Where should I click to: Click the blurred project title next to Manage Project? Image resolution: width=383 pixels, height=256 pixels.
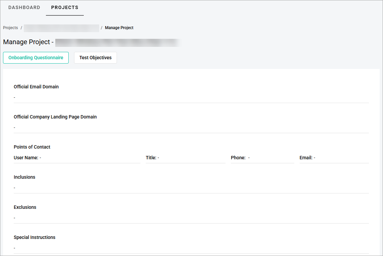(117, 42)
